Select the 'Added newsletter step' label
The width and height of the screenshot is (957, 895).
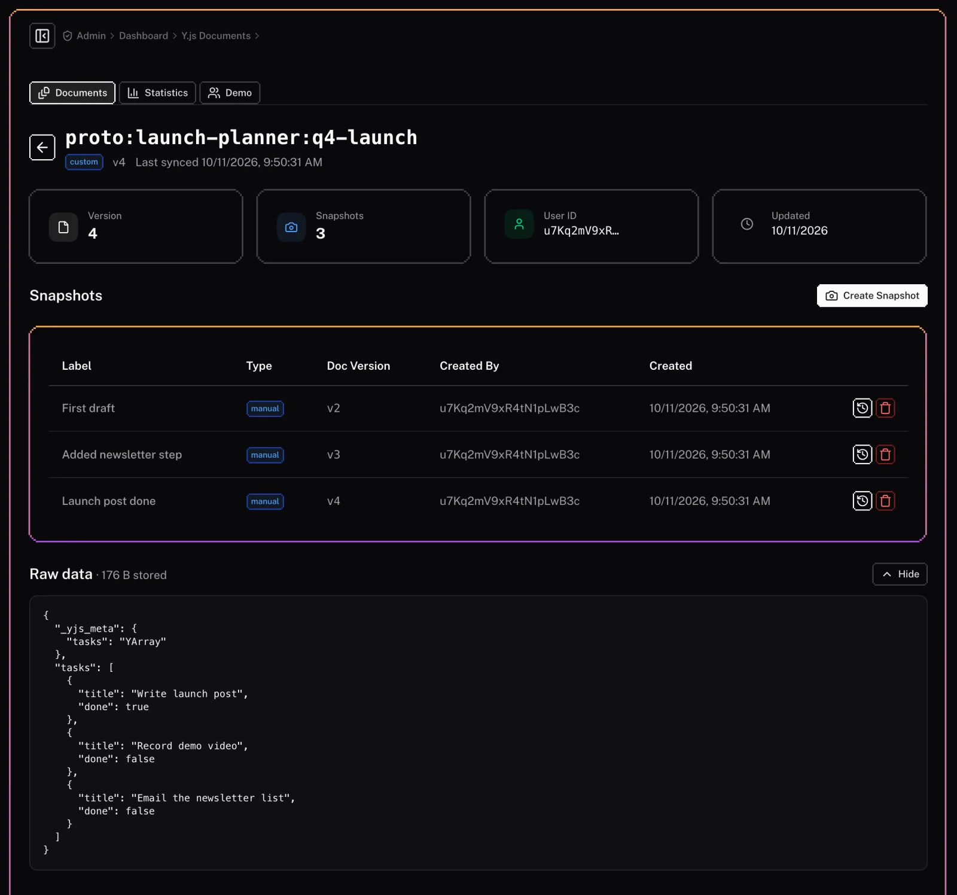coord(122,455)
